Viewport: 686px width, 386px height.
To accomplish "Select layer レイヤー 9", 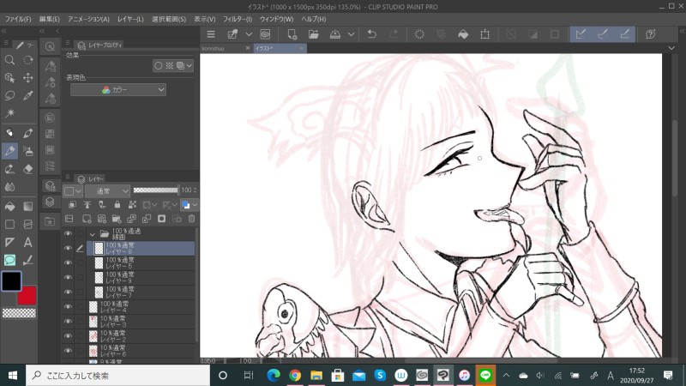I will 141,278.
